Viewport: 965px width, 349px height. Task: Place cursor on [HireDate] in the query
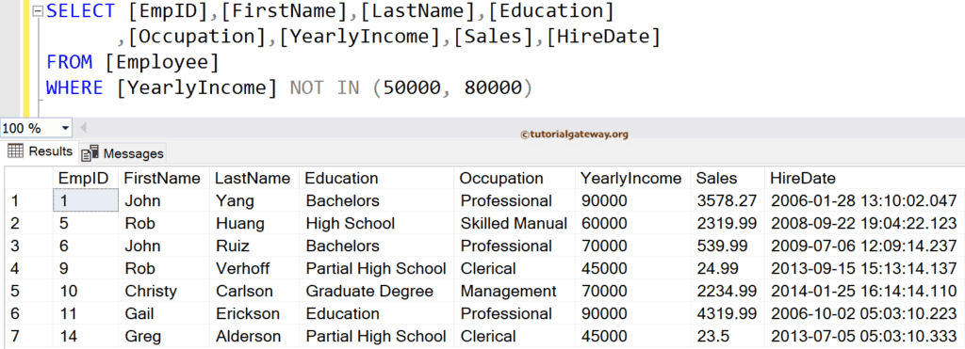click(603, 37)
